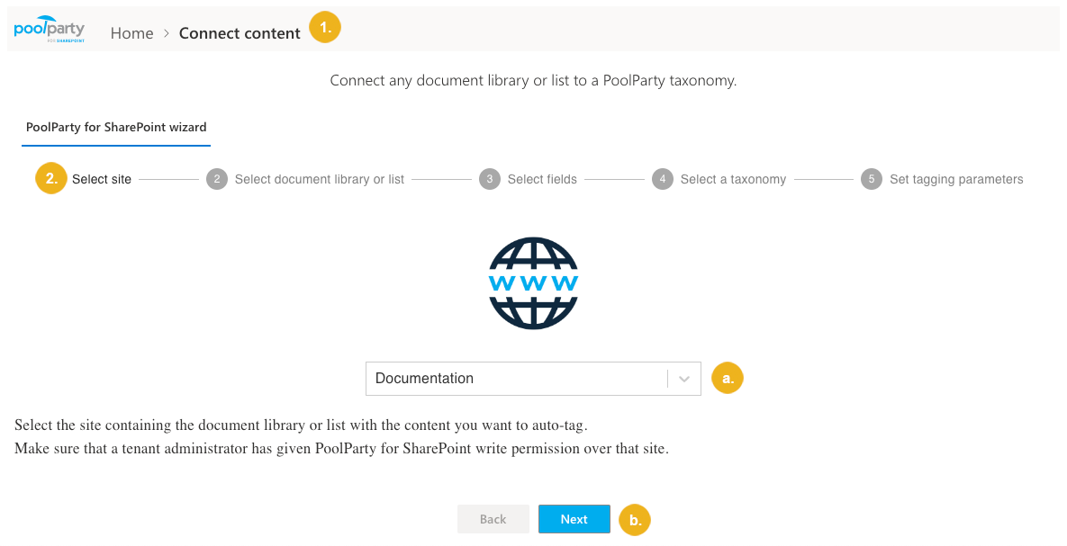Jump to the Select fields step label
Image resolution: width=1067 pixels, height=546 pixels.
tap(542, 179)
